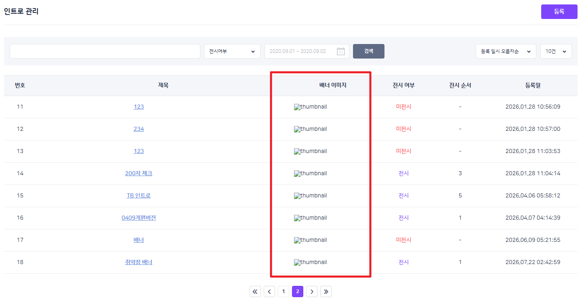This screenshot has width=584, height=302.
Task: Open the 등록 일시 오름차순 sort dropdown
Action: click(x=506, y=51)
